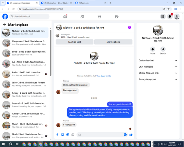184x147 pixels.
Task: Switch to the third Facebook tab
Action: tap(91, 3)
